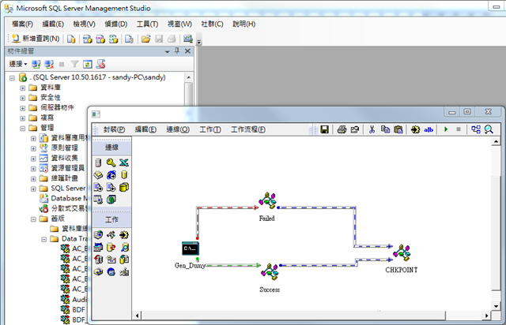Click Object Explorer scroll up arrow
The width and height of the screenshot is (506, 325).
[188, 77]
